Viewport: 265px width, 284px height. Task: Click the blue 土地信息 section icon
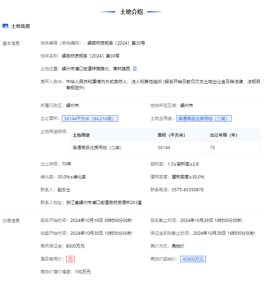5,26
